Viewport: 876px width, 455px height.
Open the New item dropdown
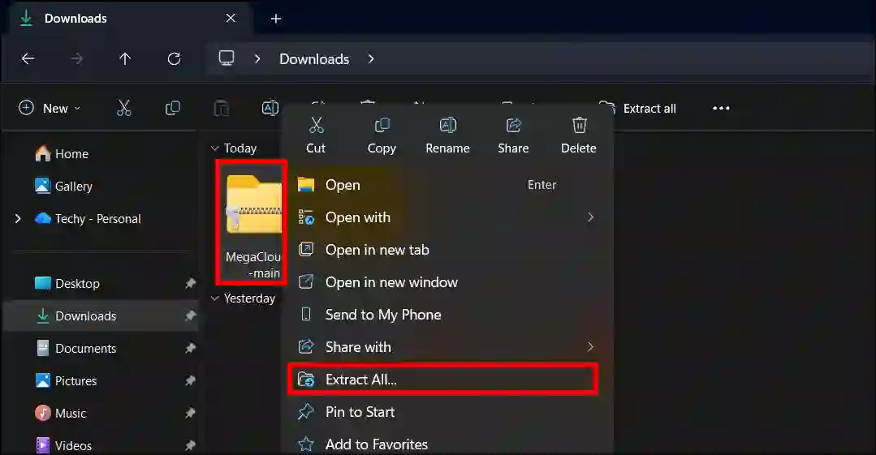pyautogui.click(x=50, y=108)
